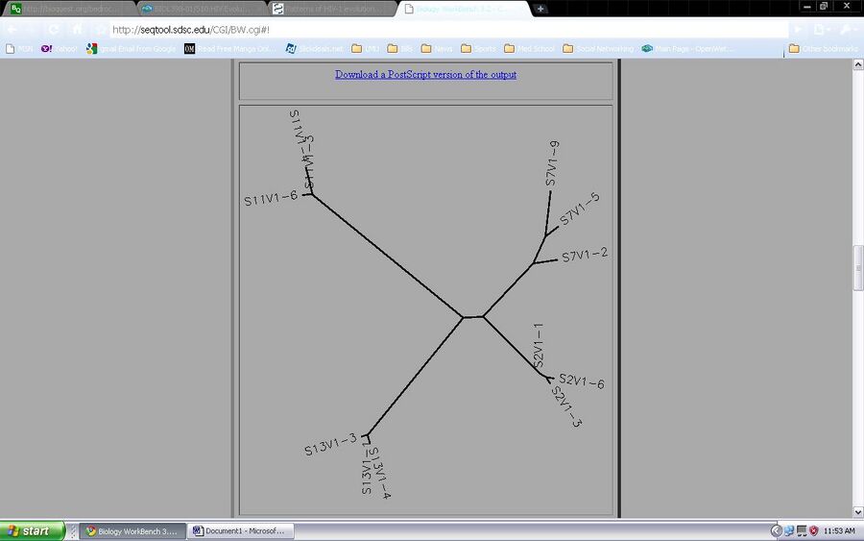864x541 pixels.
Task: Switch to the bioquest.org tab
Action: click(x=67, y=9)
